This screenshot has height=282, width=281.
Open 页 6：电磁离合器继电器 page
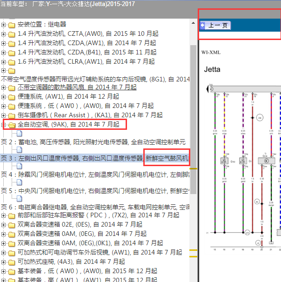(95, 207)
